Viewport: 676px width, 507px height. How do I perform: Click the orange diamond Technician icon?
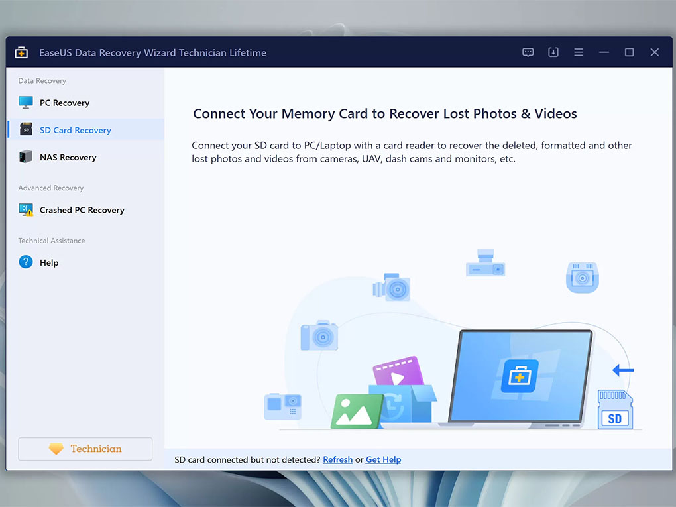56,449
